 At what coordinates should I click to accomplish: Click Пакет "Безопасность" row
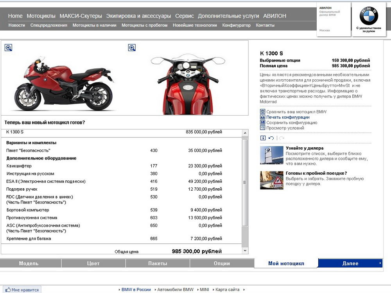(x=114, y=150)
